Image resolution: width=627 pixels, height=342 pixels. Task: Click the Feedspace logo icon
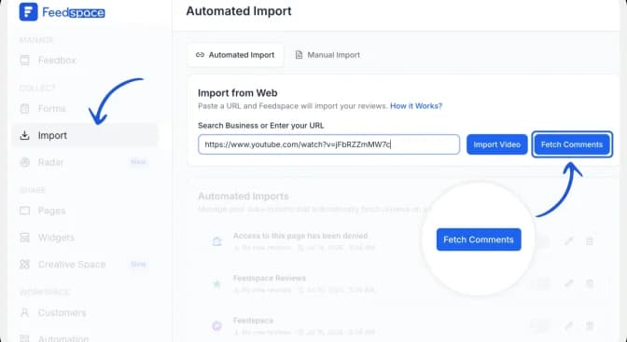pos(28,11)
